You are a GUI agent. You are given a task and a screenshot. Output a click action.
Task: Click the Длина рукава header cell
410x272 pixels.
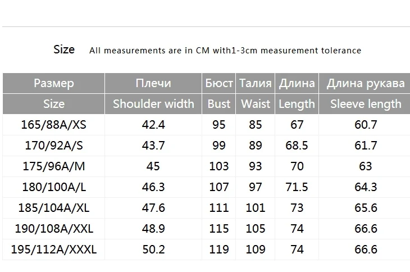[366, 83]
